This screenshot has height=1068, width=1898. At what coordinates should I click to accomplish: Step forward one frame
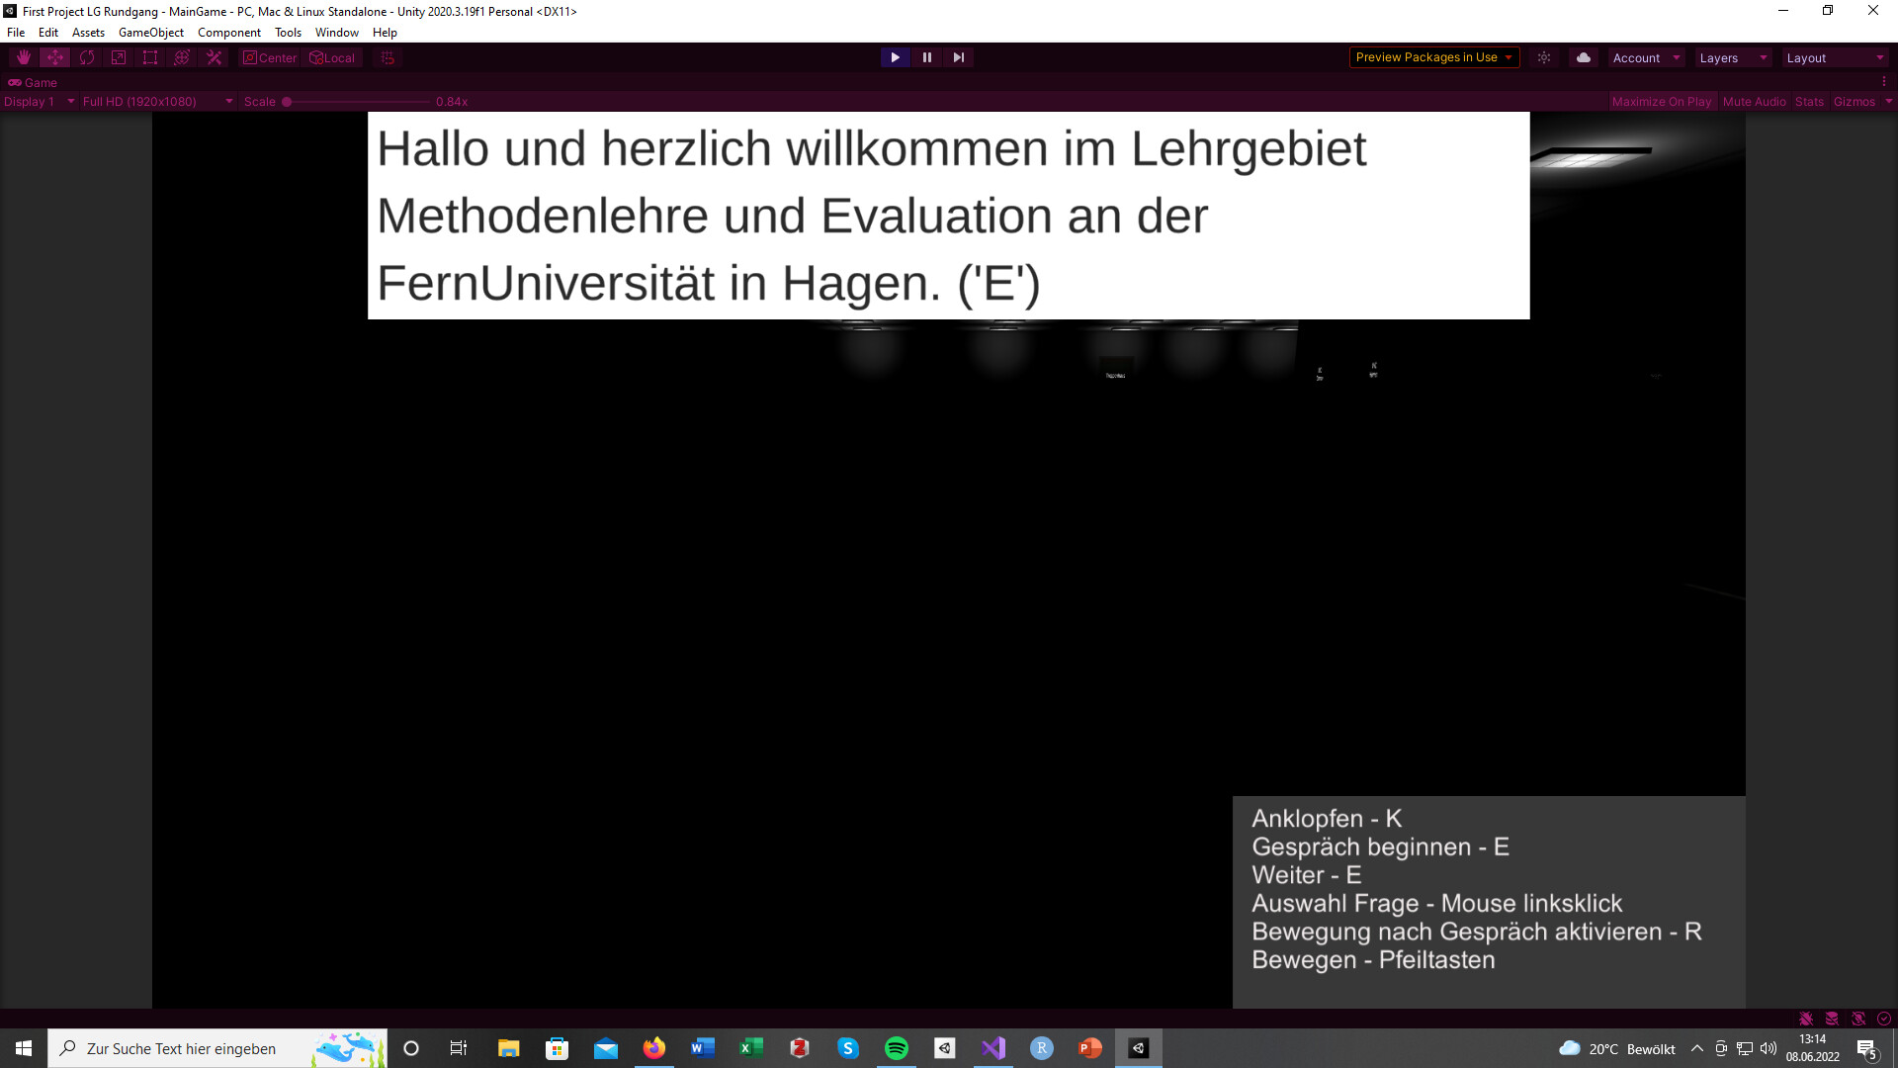click(958, 57)
